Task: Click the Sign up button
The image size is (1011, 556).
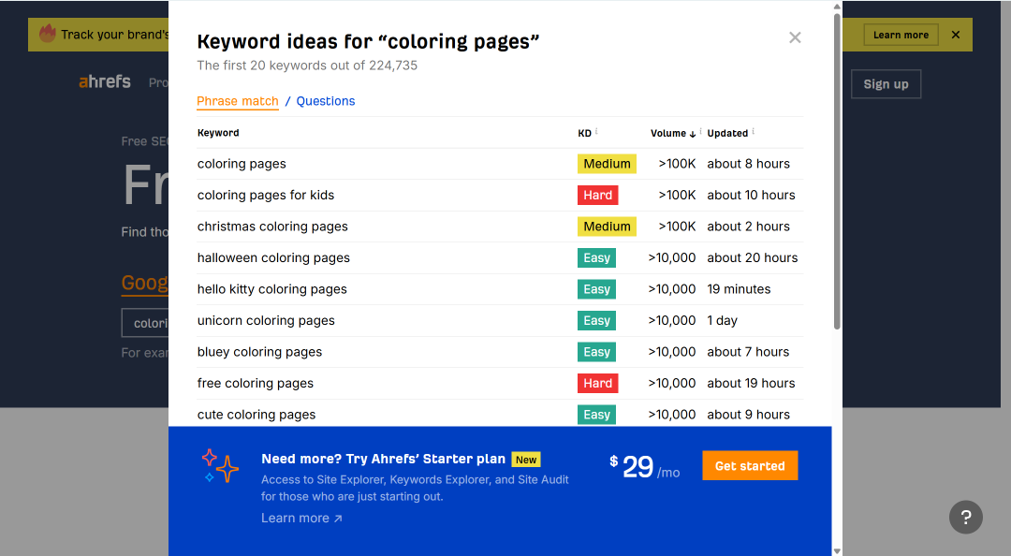Action: pyautogui.click(x=886, y=84)
